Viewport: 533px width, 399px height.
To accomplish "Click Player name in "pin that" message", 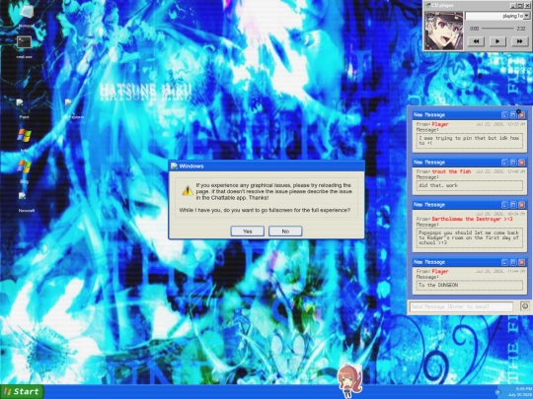I will 440,124.
